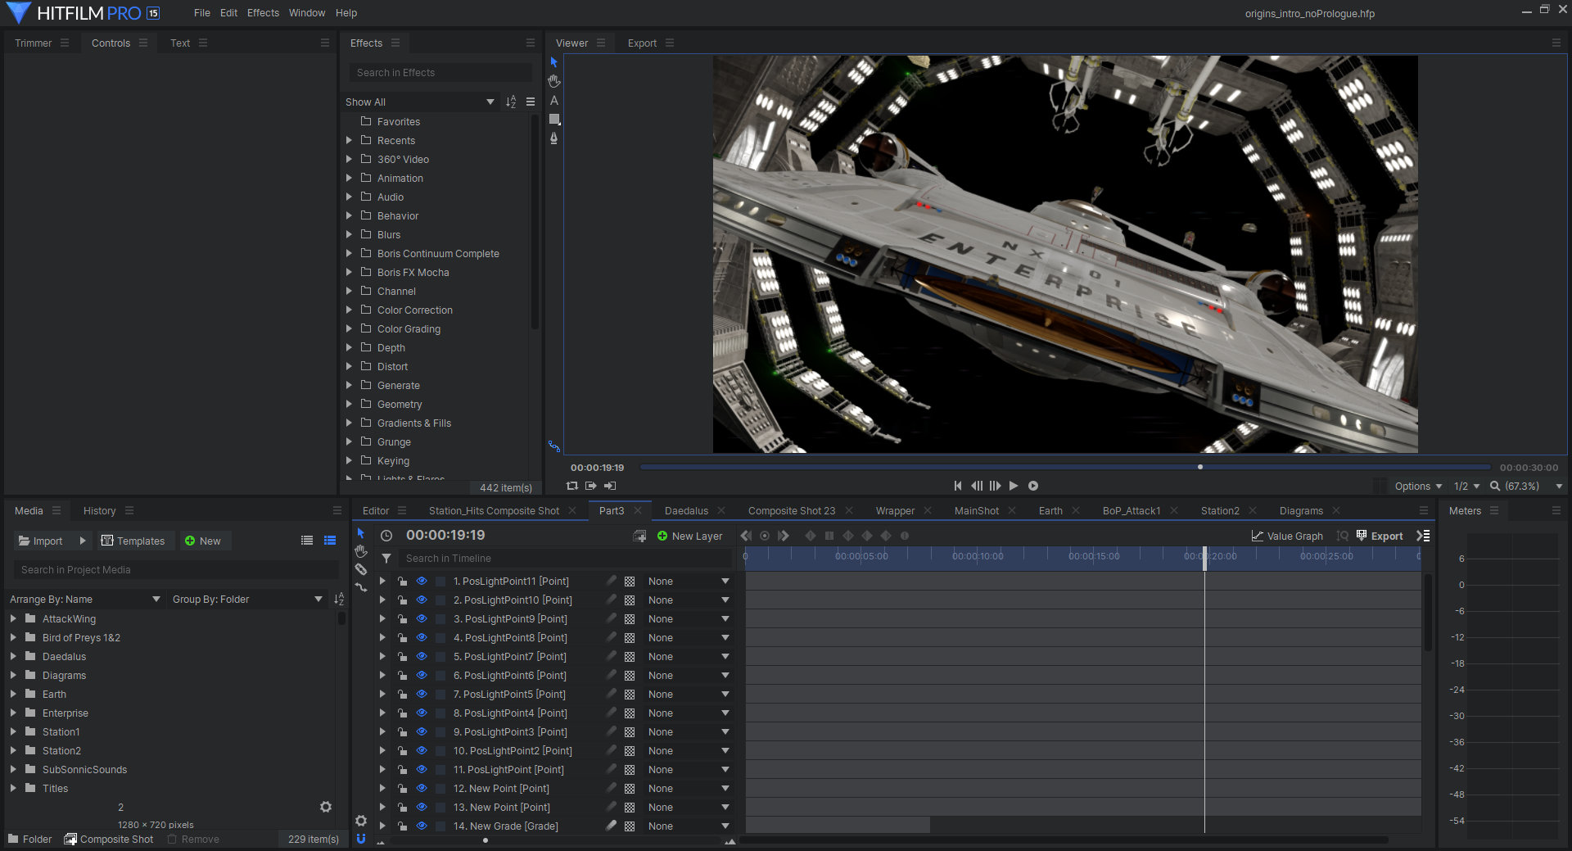Screen dimensions: 1572x851
Task: Click the timeline Export button
Action: (1380, 536)
